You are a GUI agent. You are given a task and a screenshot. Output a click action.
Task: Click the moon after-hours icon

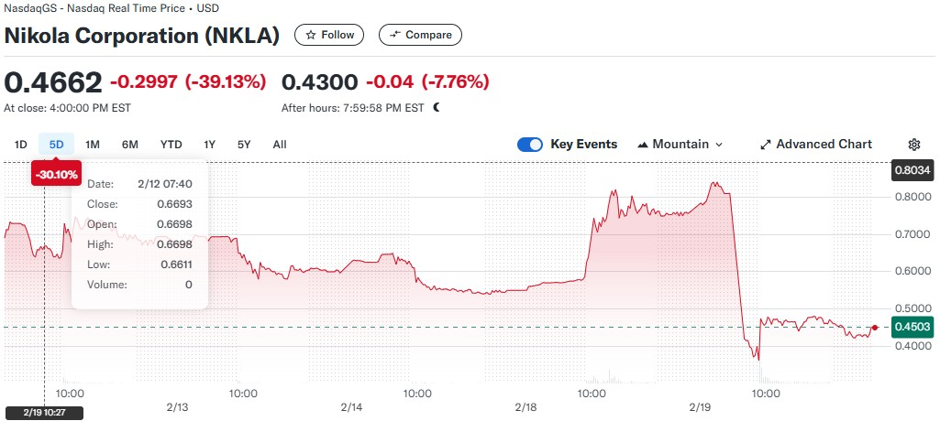point(437,108)
